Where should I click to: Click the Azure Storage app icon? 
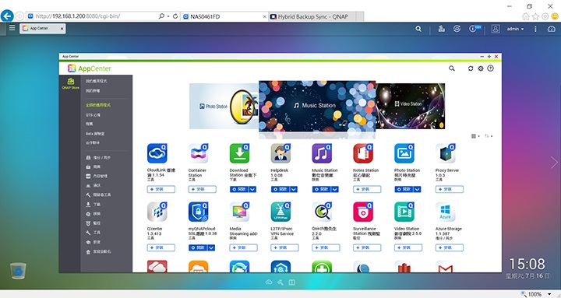[x=446, y=212]
